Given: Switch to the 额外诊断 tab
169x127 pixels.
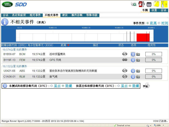Looking at the screenshot, I should [77, 15].
